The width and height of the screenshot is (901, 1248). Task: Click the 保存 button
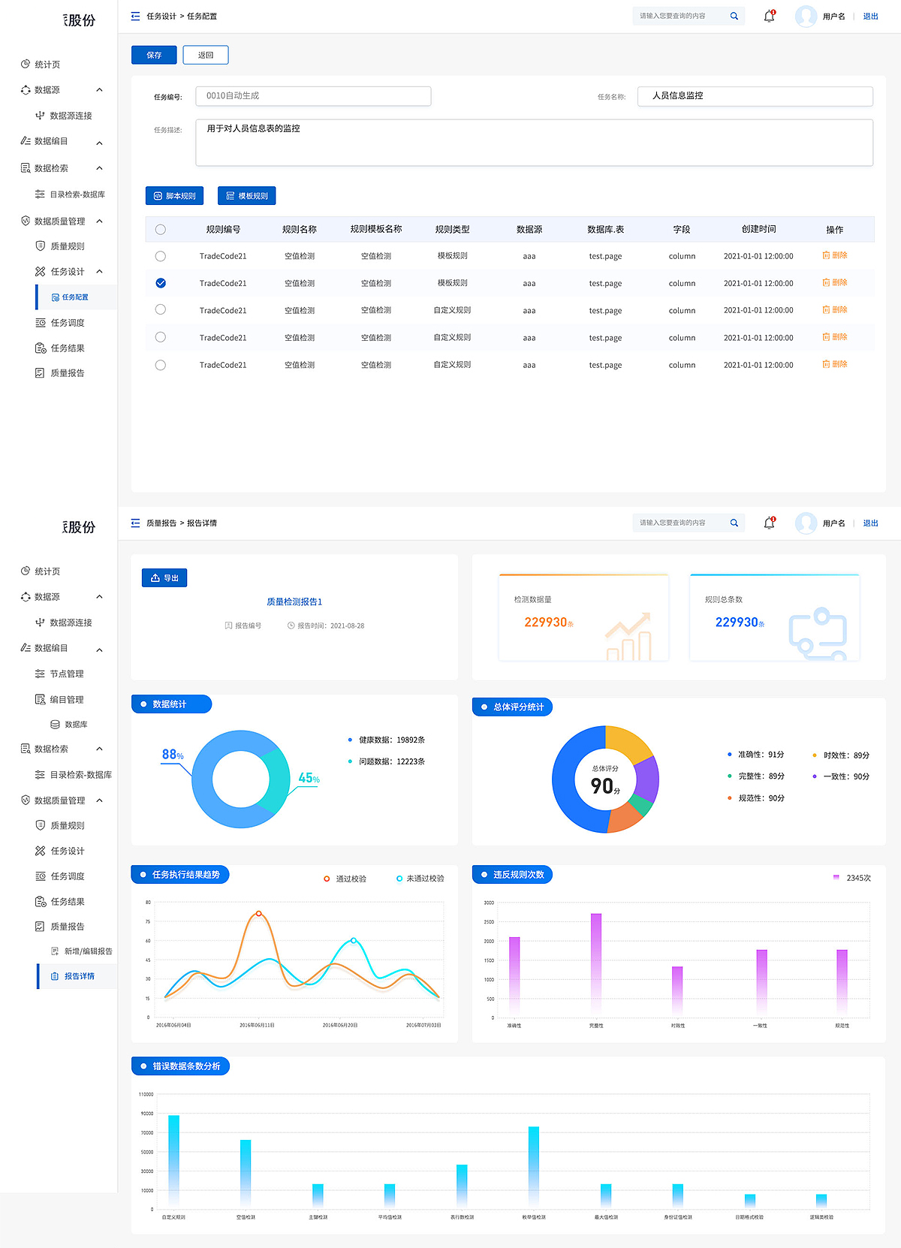(154, 55)
